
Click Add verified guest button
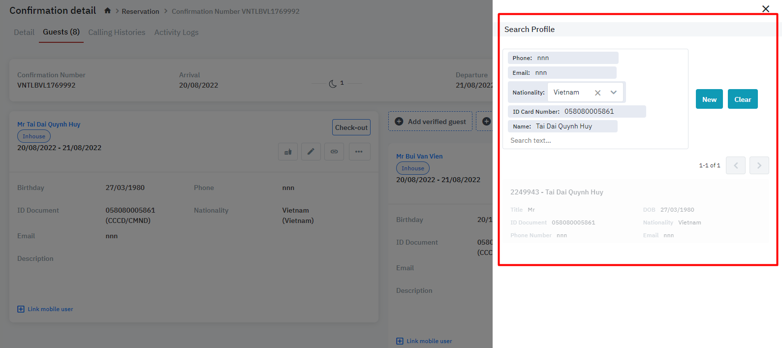431,122
